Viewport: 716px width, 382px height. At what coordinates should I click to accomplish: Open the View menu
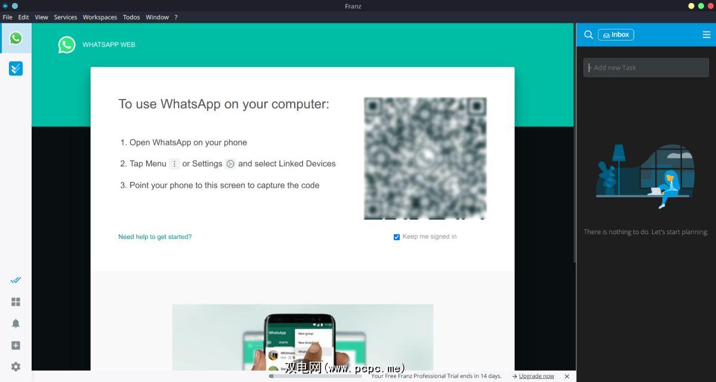41,17
